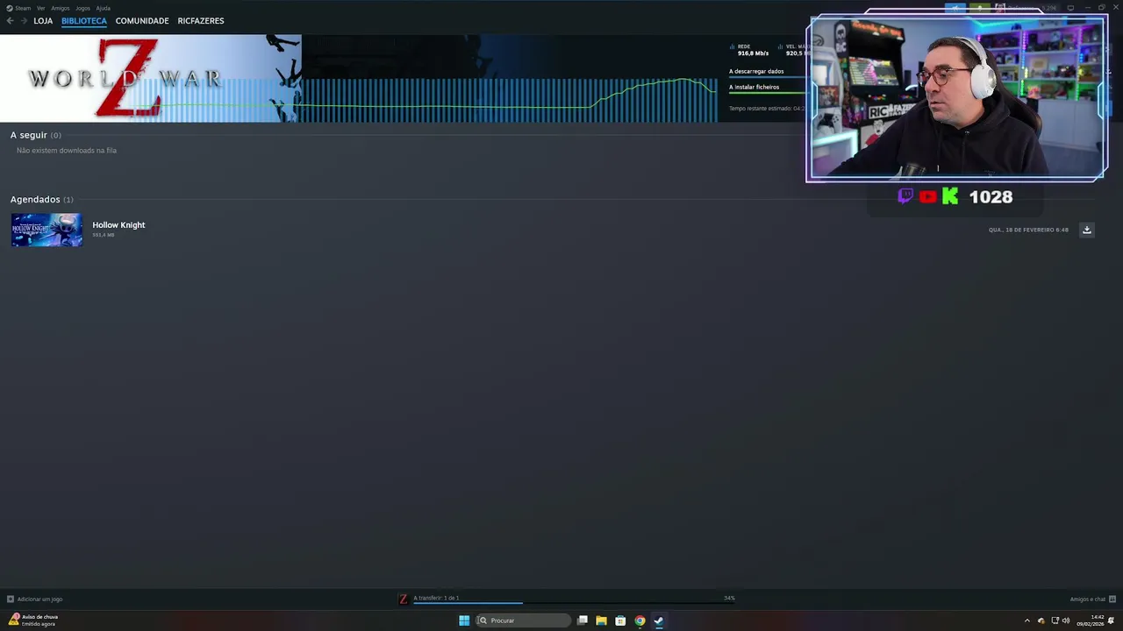Viewport: 1123px width, 631px height.
Task: Click the 'A transferir: 1 de 1' status
Action: point(436,598)
